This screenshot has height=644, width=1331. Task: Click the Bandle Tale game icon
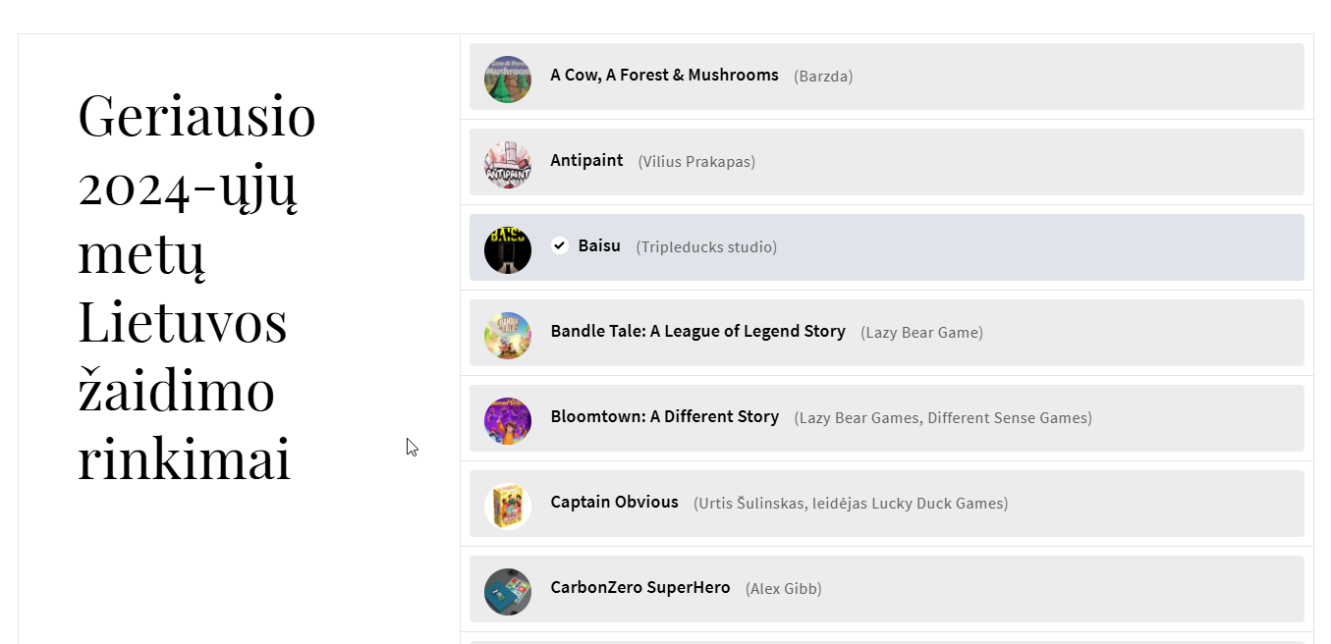(508, 336)
